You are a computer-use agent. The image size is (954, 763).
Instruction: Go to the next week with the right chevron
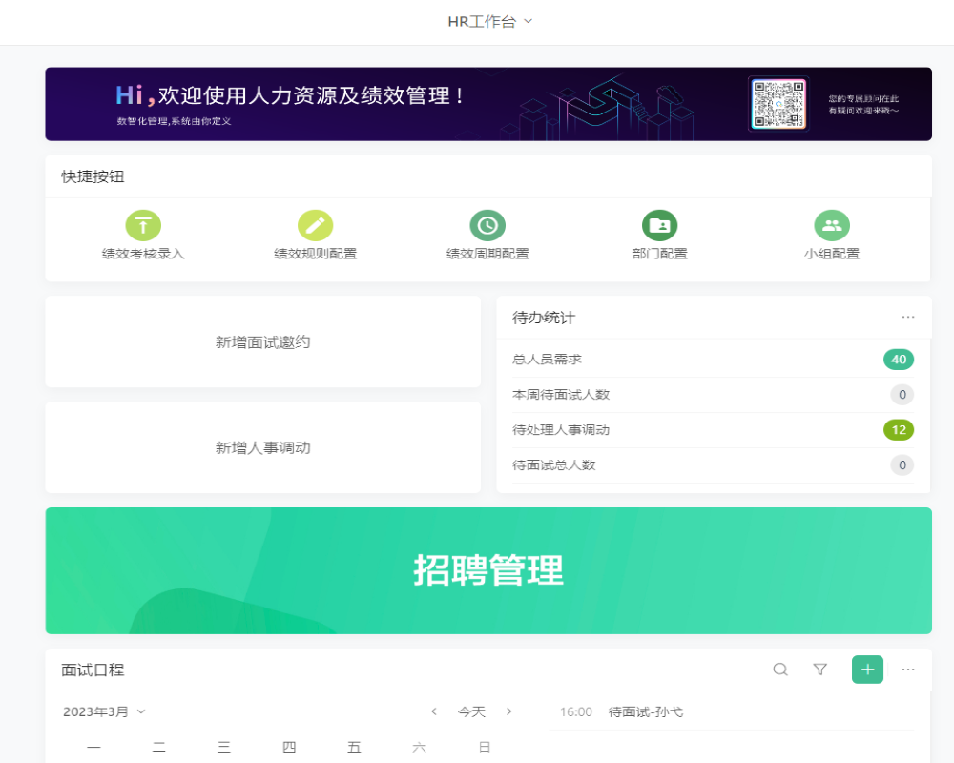click(509, 711)
